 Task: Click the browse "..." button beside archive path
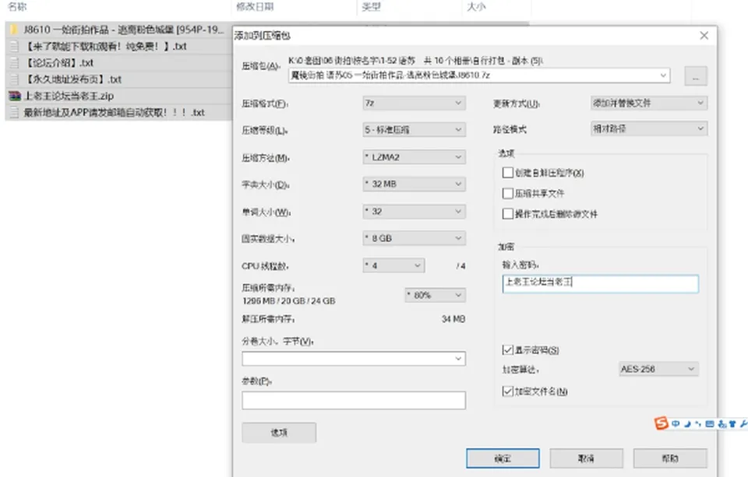point(696,76)
